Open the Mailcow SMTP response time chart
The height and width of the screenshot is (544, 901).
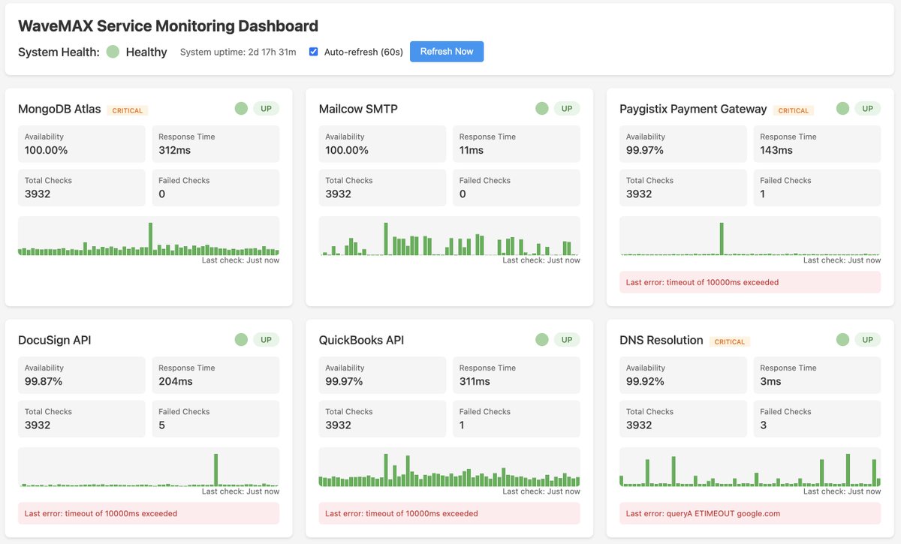tap(450, 236)
